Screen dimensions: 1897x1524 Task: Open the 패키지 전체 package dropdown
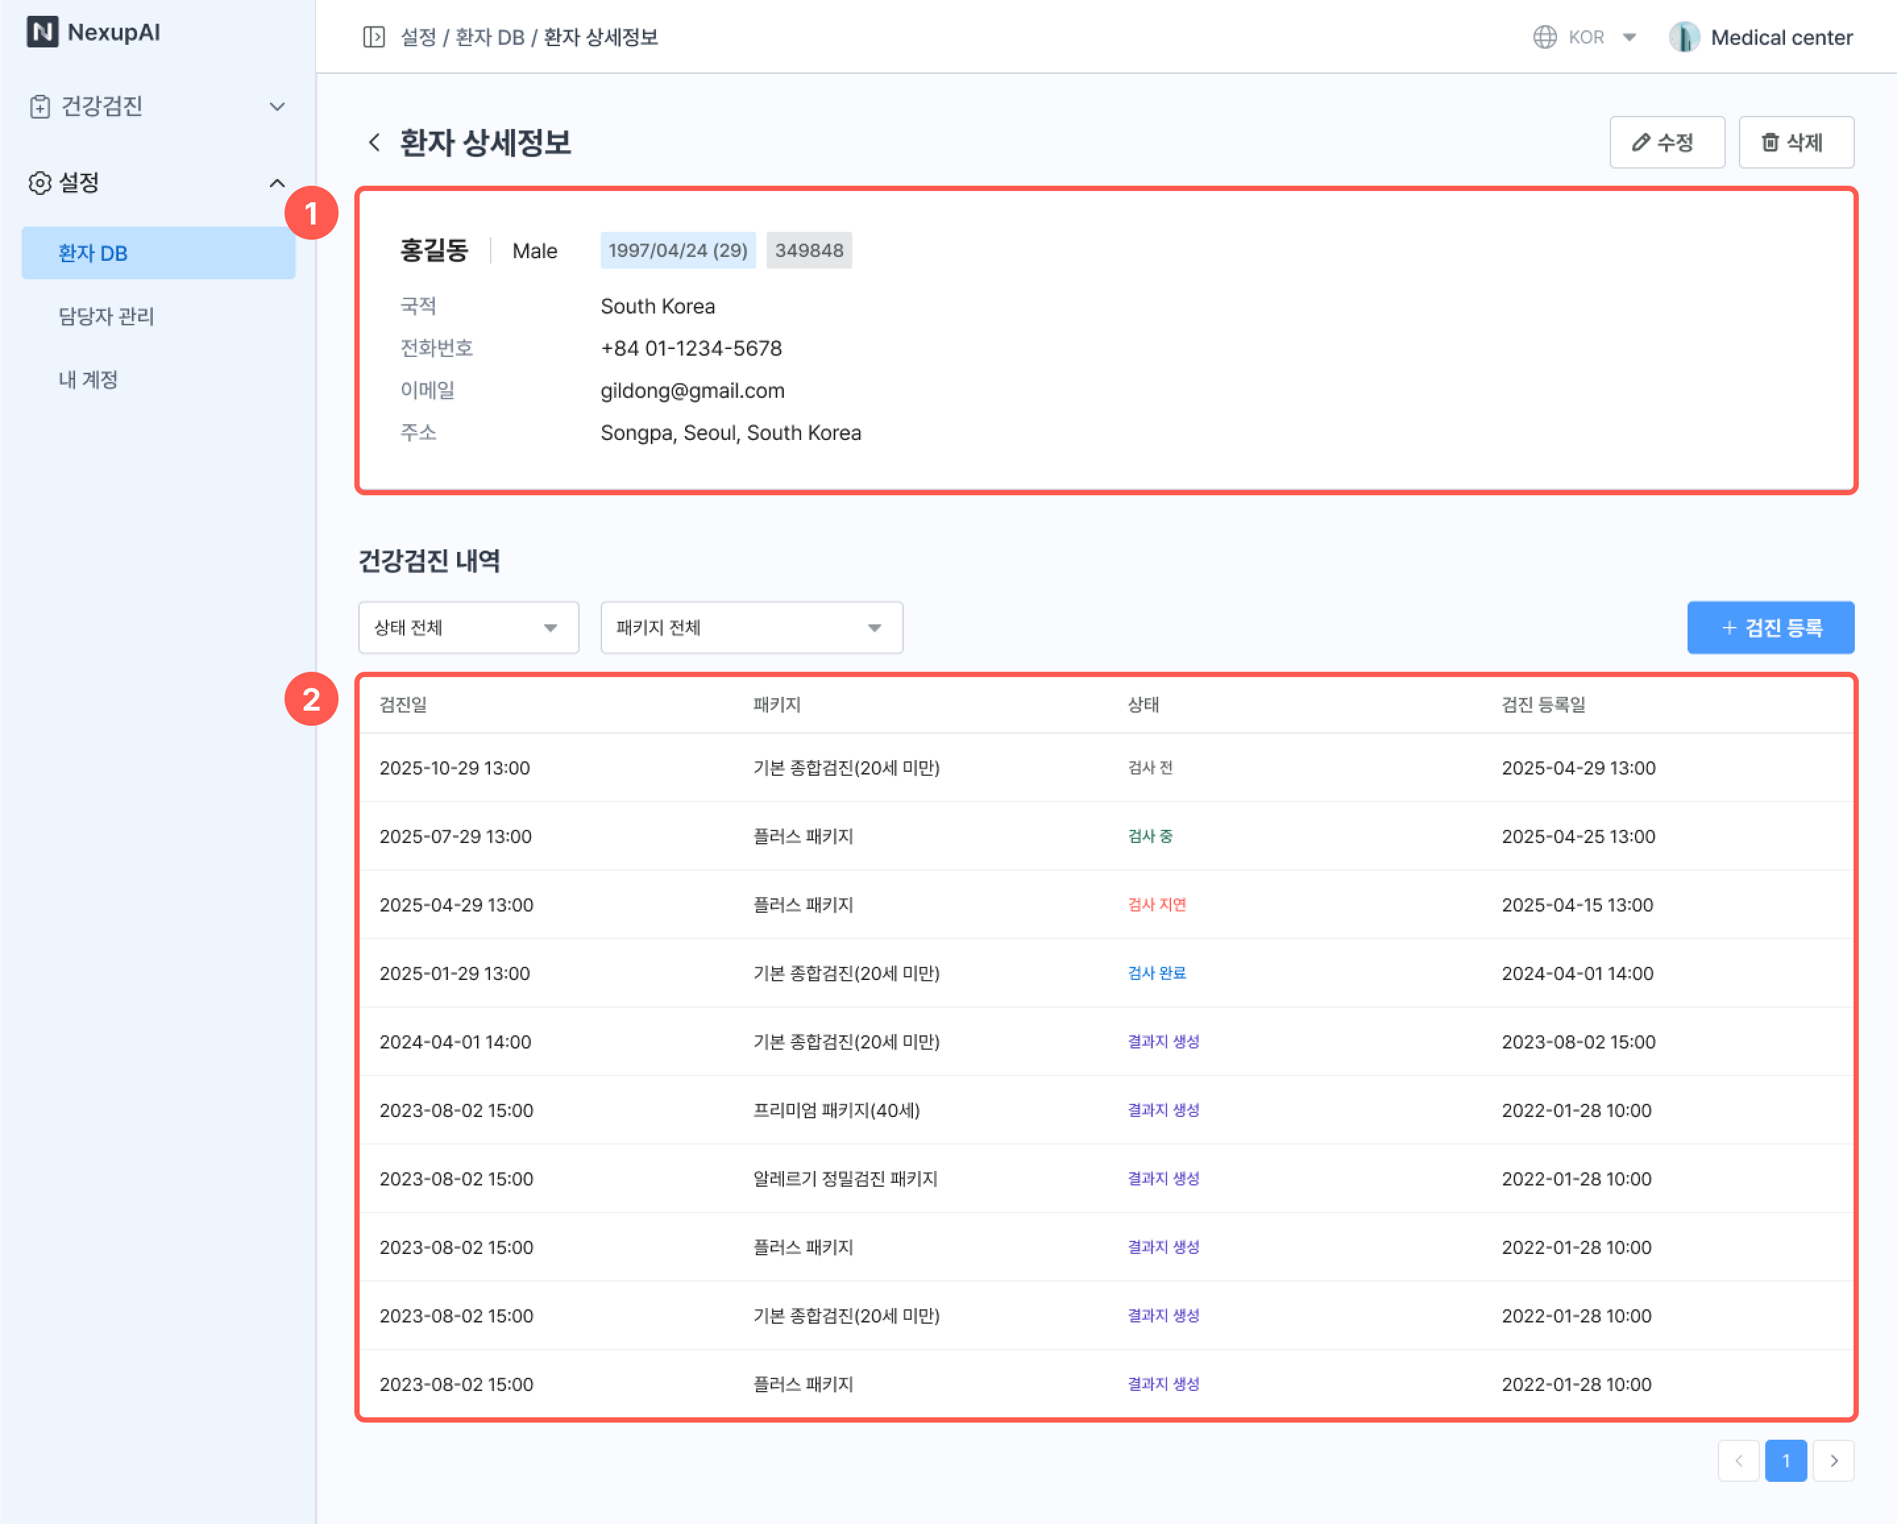point(750,628)
